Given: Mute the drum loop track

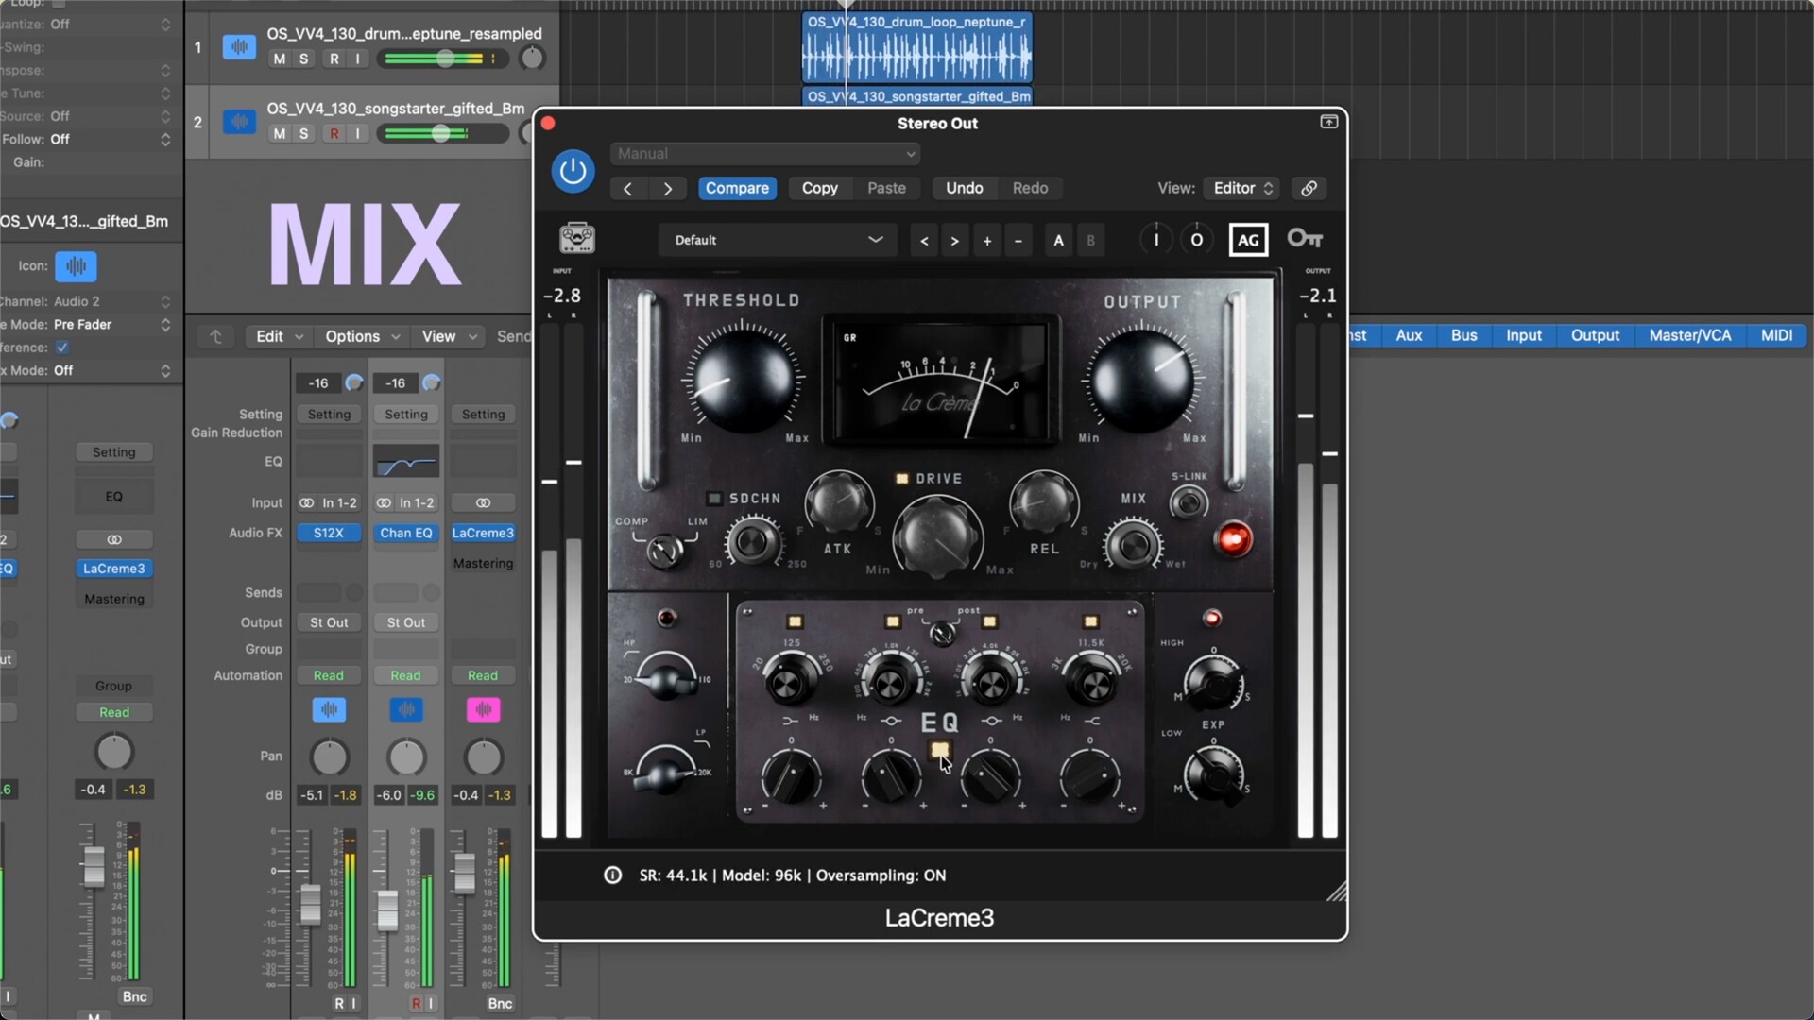Looking at the screenshot, I should click(279, 59).
